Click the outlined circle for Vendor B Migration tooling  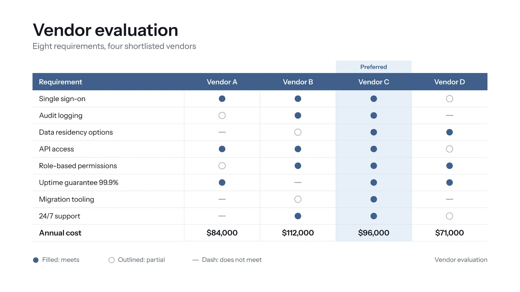(x=298, y=199)
